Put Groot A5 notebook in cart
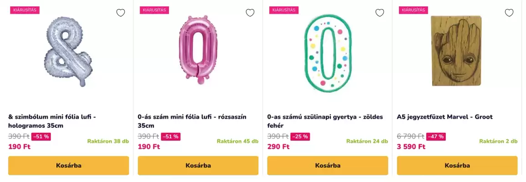 click(457, 166)
